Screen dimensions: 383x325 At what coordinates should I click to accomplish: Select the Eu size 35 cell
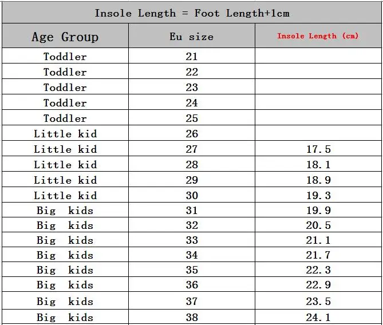click(192, 270)
